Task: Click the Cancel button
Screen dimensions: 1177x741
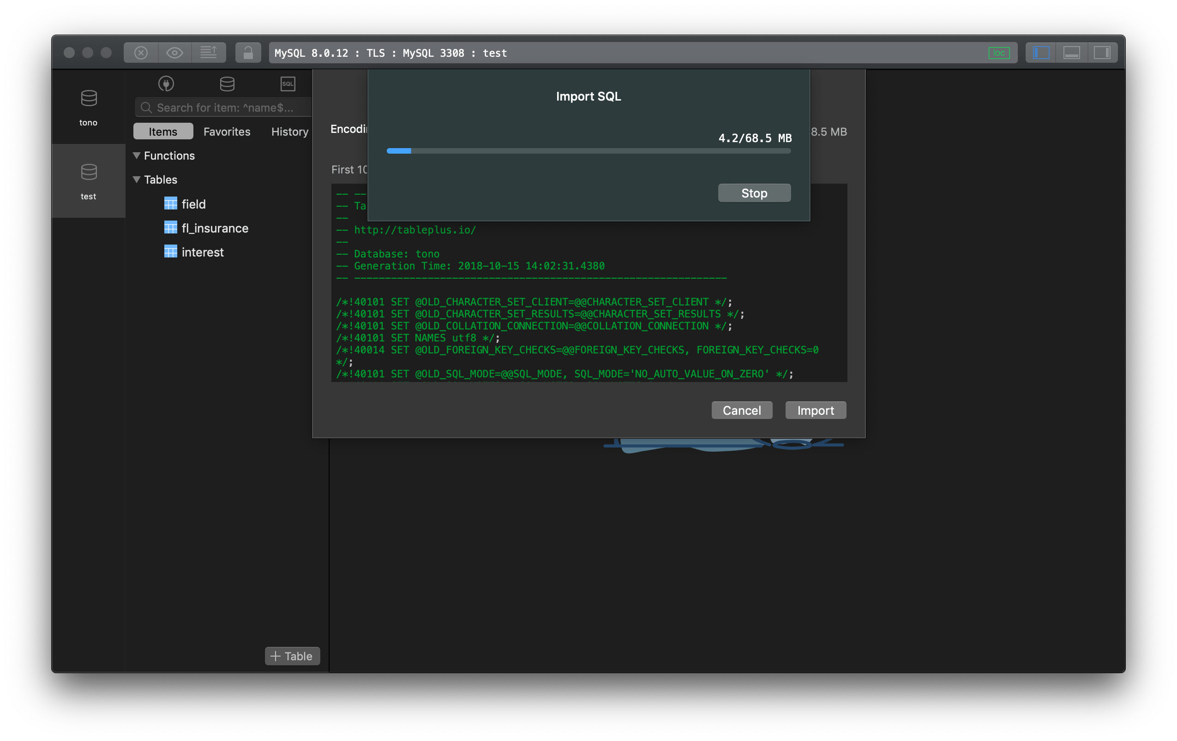Action: click(741, 410)
